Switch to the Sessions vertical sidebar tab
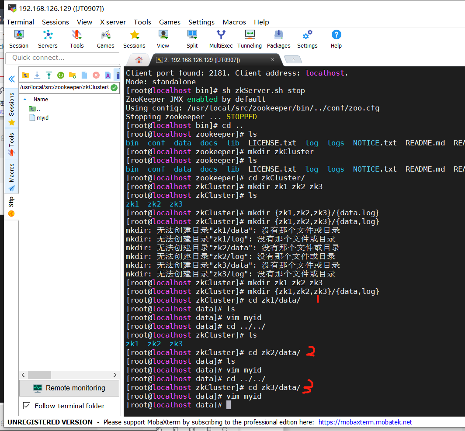The width and height of the screenshot is (465, 431). click(11, 108)
